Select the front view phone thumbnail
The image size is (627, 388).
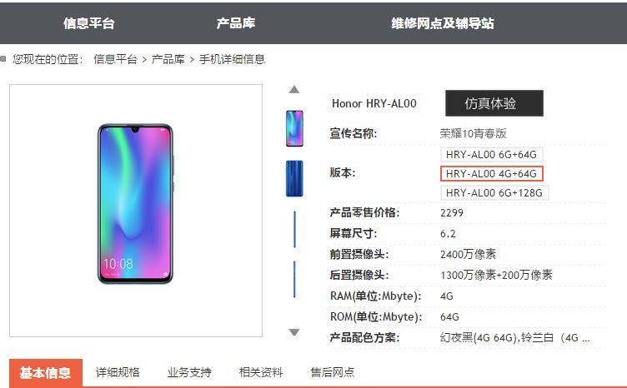click(294, 128)
